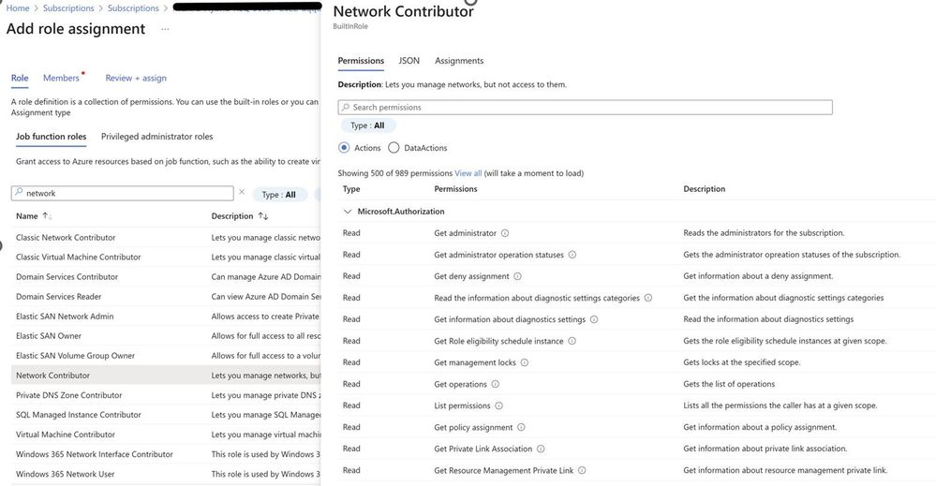The image size is (936, 486).
Task: Open the ellipsis menu beside Add role assignment
Action: [x=165, y=29]
